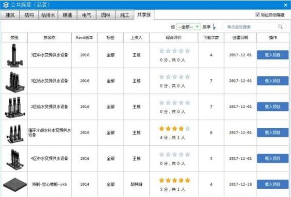291x197 pixels.
Task: Click the search magnifier icon
Action: click(x=280, y=27)
